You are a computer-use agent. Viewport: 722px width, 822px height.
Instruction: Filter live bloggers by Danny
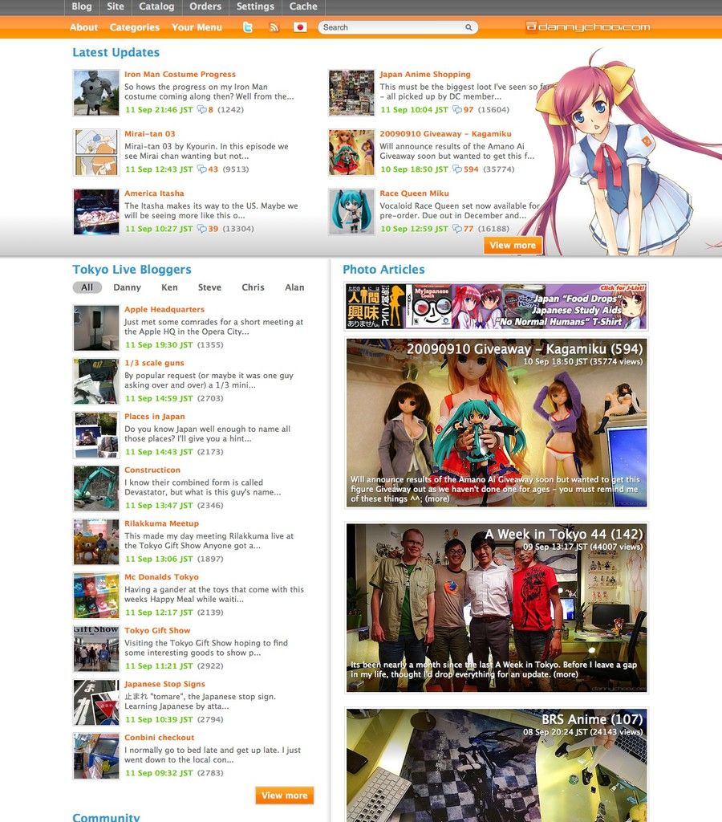(x=127, y=287)
